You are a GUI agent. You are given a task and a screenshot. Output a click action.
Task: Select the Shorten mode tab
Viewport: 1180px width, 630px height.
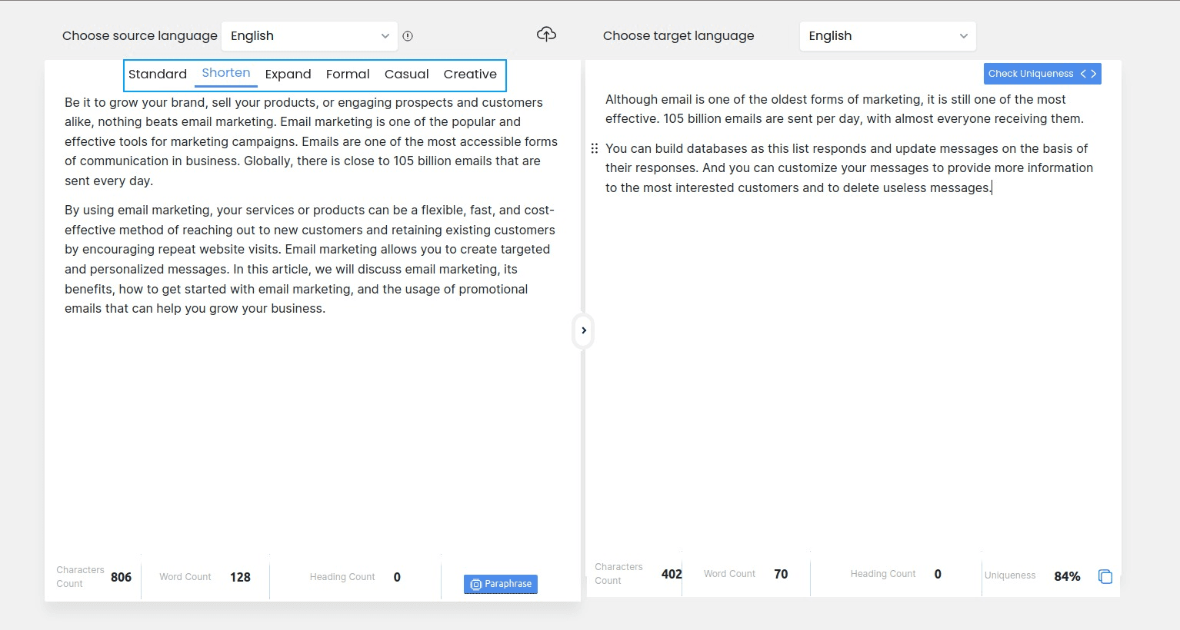225,73
